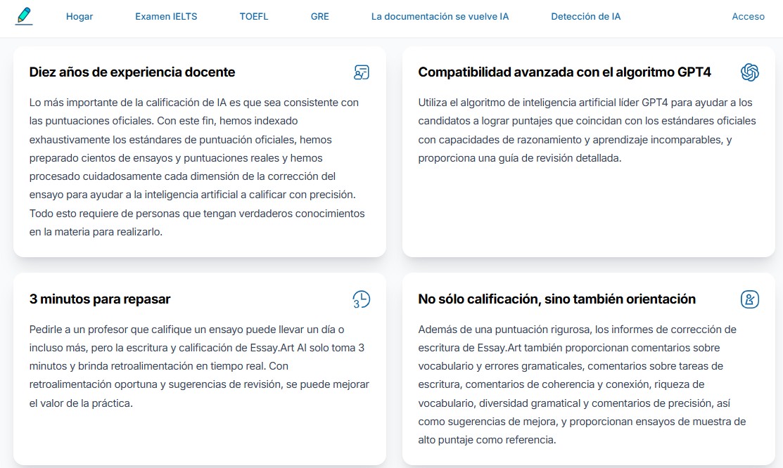Image resolution: width=783 pixels, height=468 pixels.
Task: Select the Compatibilidad avanzada GPT4 heading
Action: (564, 72)
